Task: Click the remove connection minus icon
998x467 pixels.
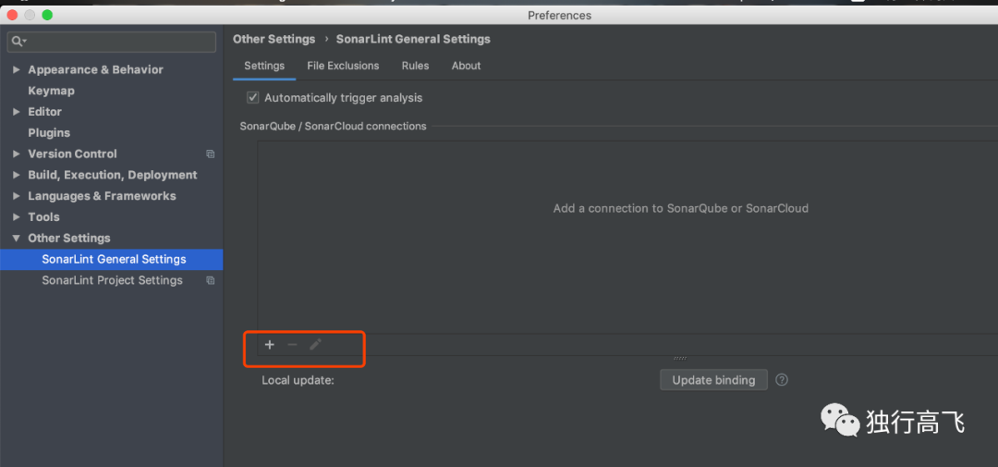Action: [x=292, y=345]
